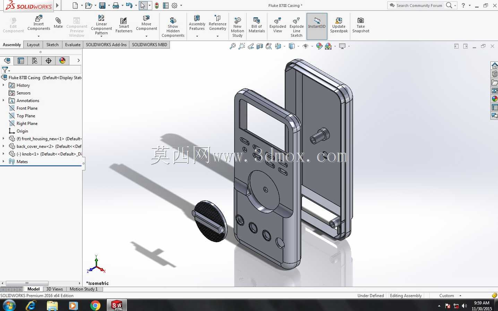Expand the front_housing_new component node

pyautogui.click(x=3, y=138)
